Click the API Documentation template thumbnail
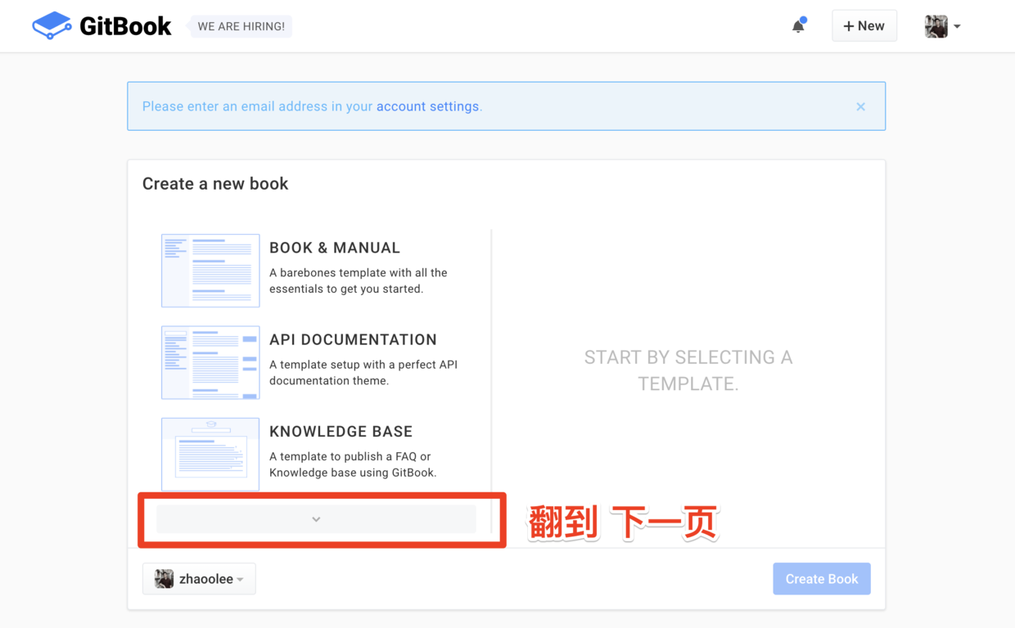Viewport: 1015px width, 628px height. coord(210,362)
